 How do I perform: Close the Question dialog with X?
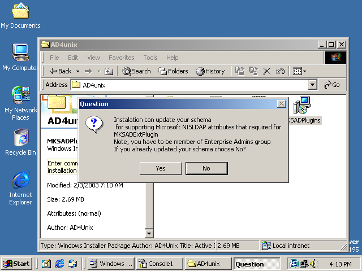282,104
